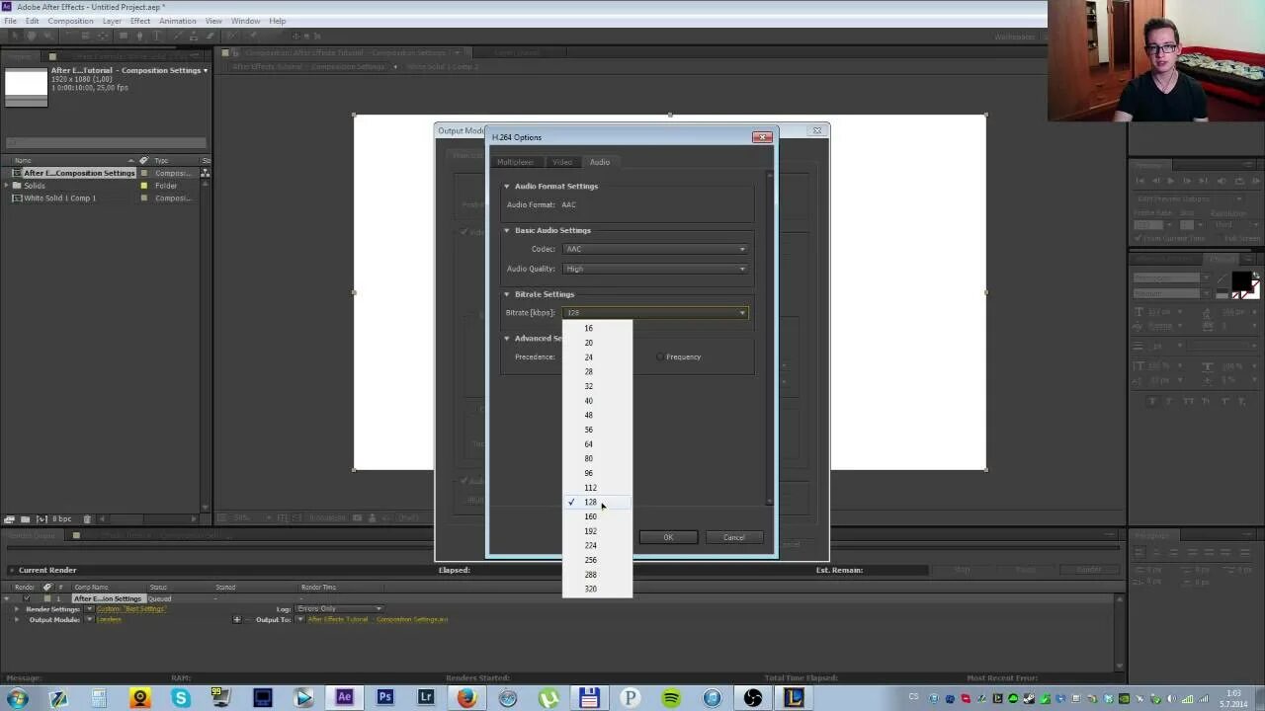The height and width of the screenshot is (711, 1265).
Task: Launch Lightroom from the taskbar
Action: (x=426, y=697)
